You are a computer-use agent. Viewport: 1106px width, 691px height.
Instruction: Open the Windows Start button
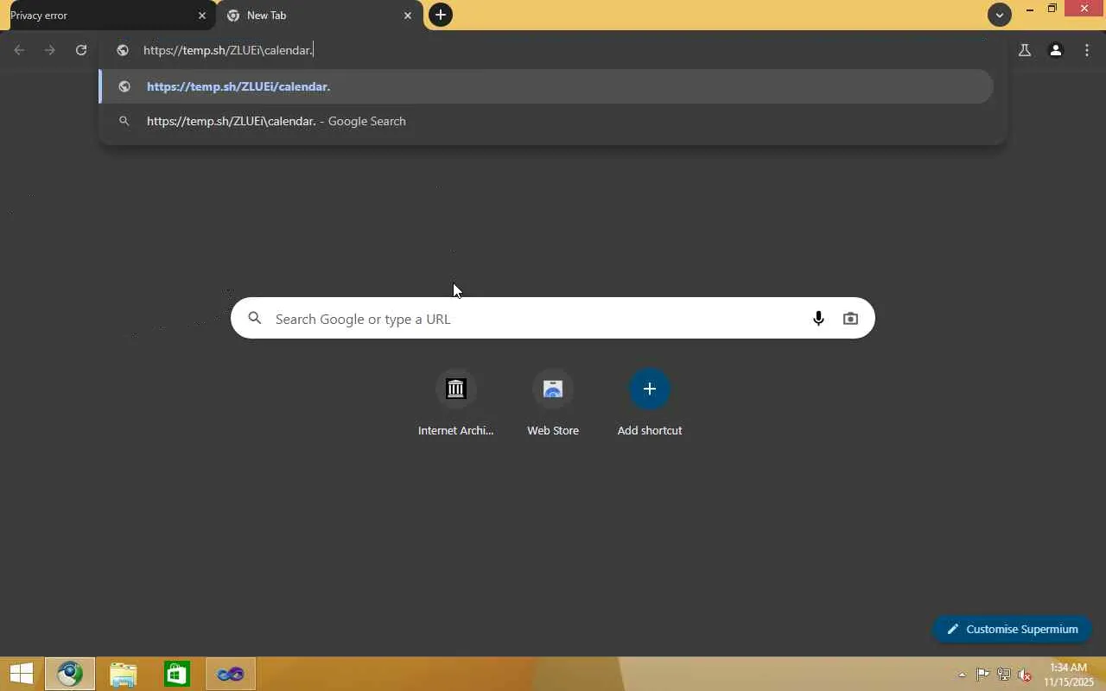pos(22,674)
